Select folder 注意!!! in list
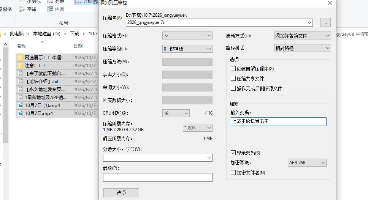 [x=35, y=66]
